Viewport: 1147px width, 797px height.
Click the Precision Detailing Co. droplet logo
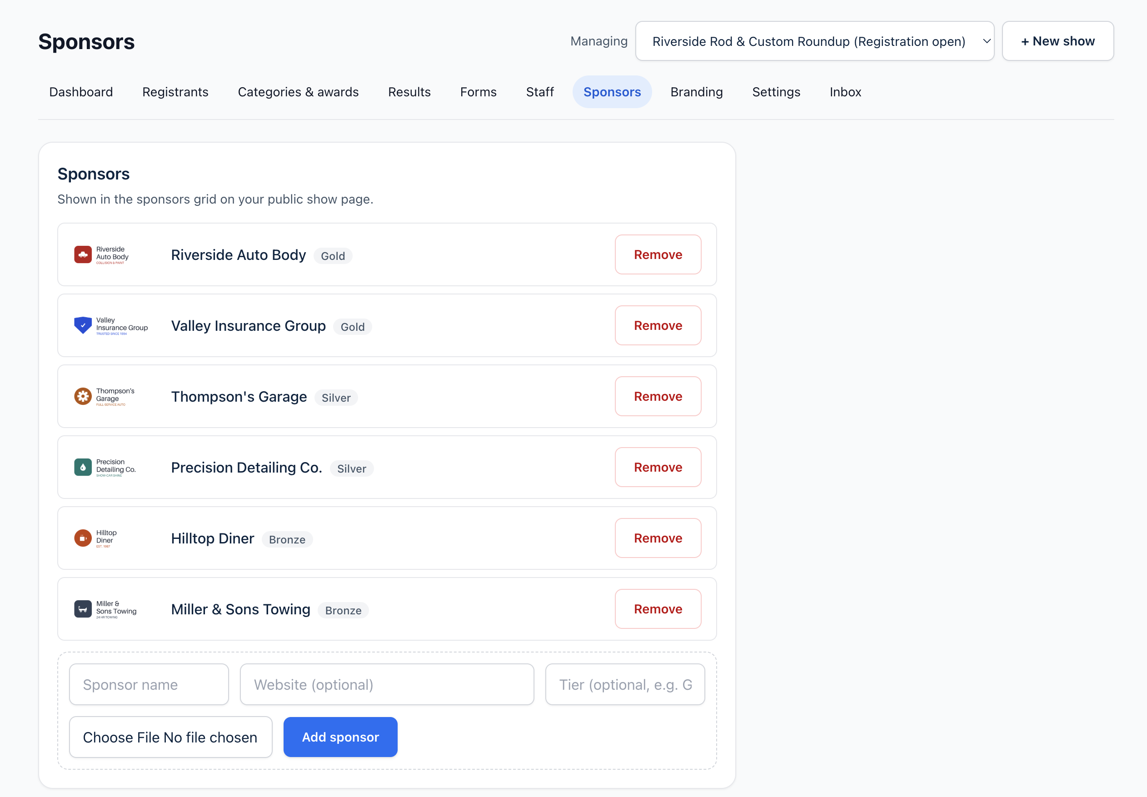(x=83, y=468)
